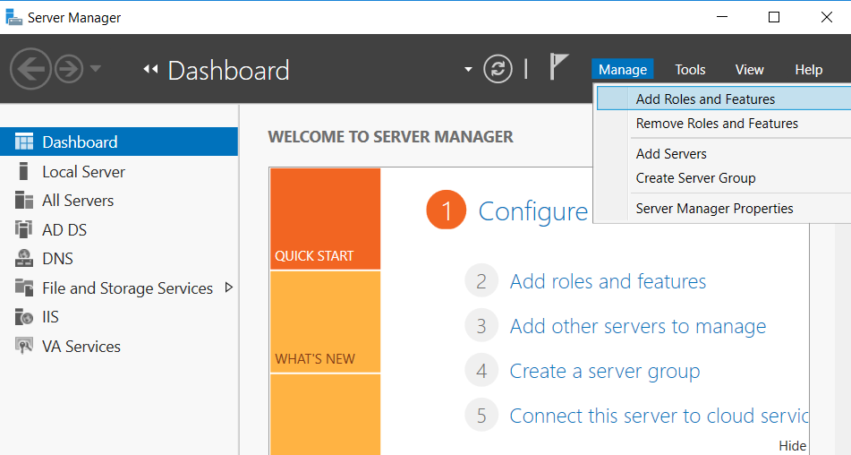Click the double-arrow breadcrumb before Dashboard

point(150,69)
